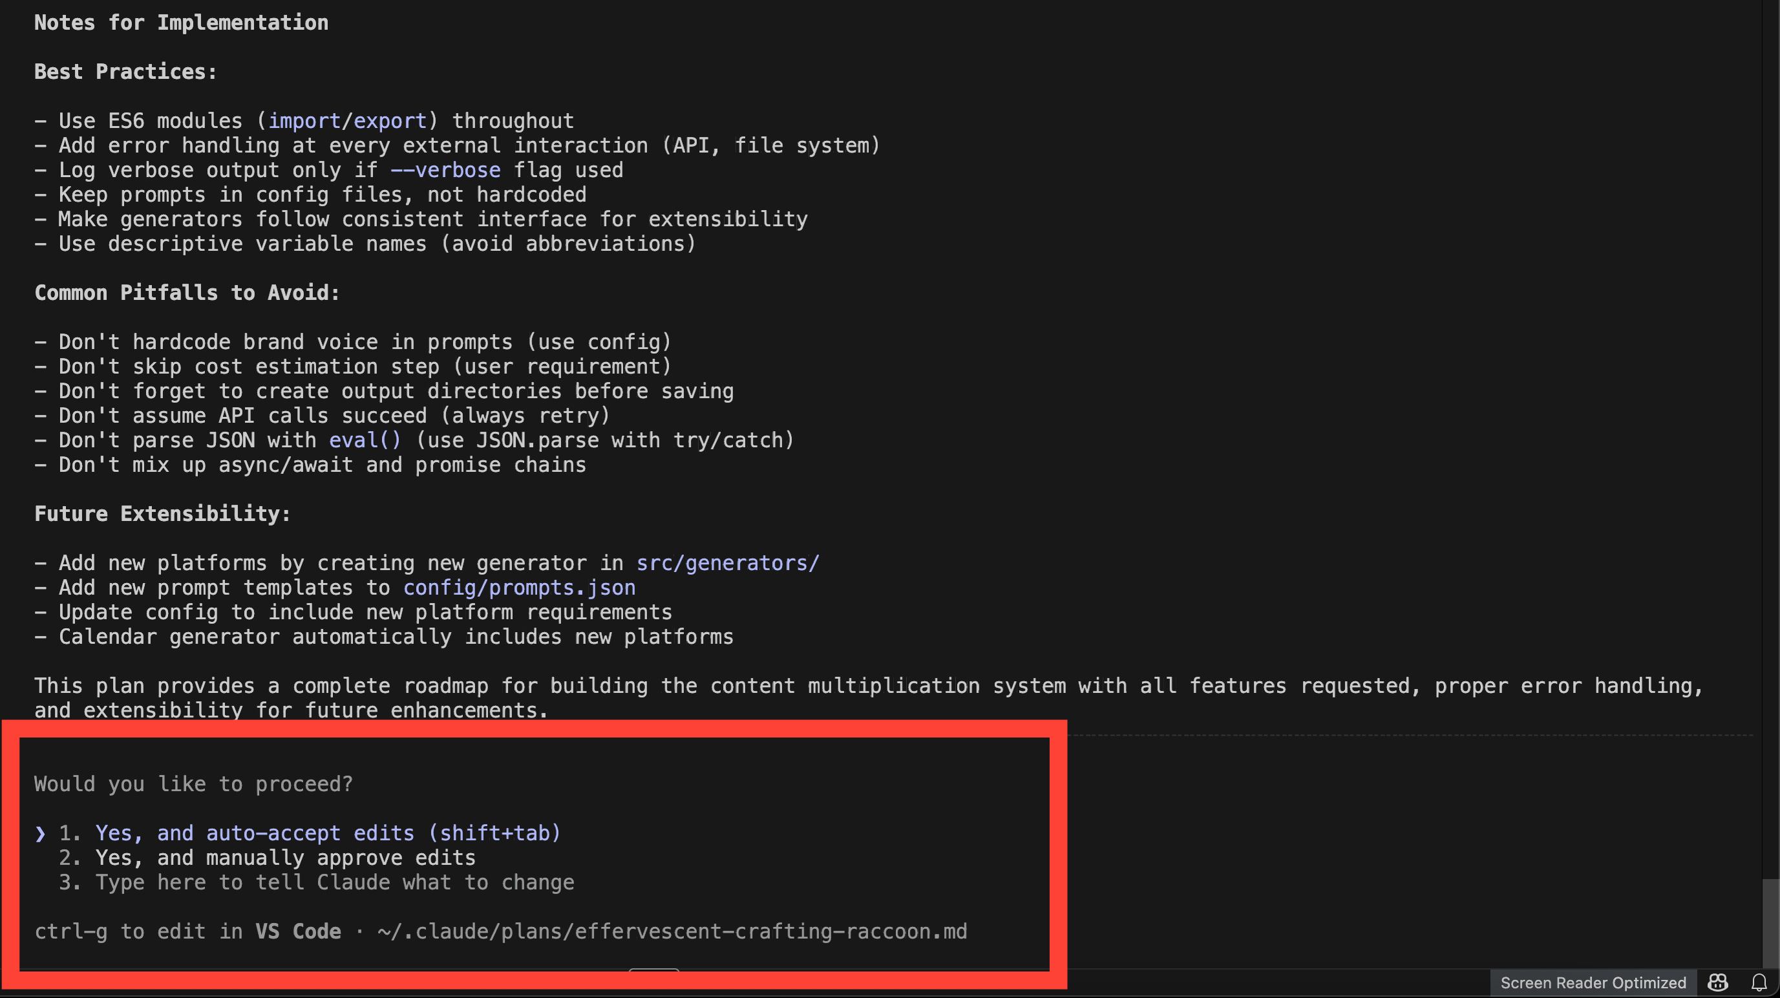Click the import/export highlighted code text

(x=347, y=121)
